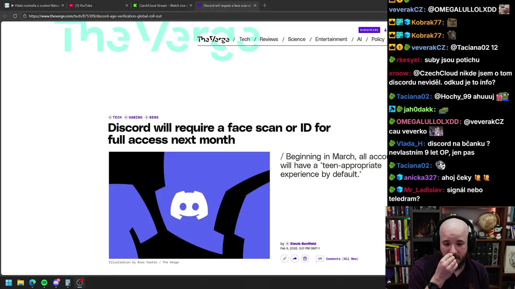The image size is (515, 289).
Task: Click the Feb 9, 2026 publication date
Action: (300, 248)
